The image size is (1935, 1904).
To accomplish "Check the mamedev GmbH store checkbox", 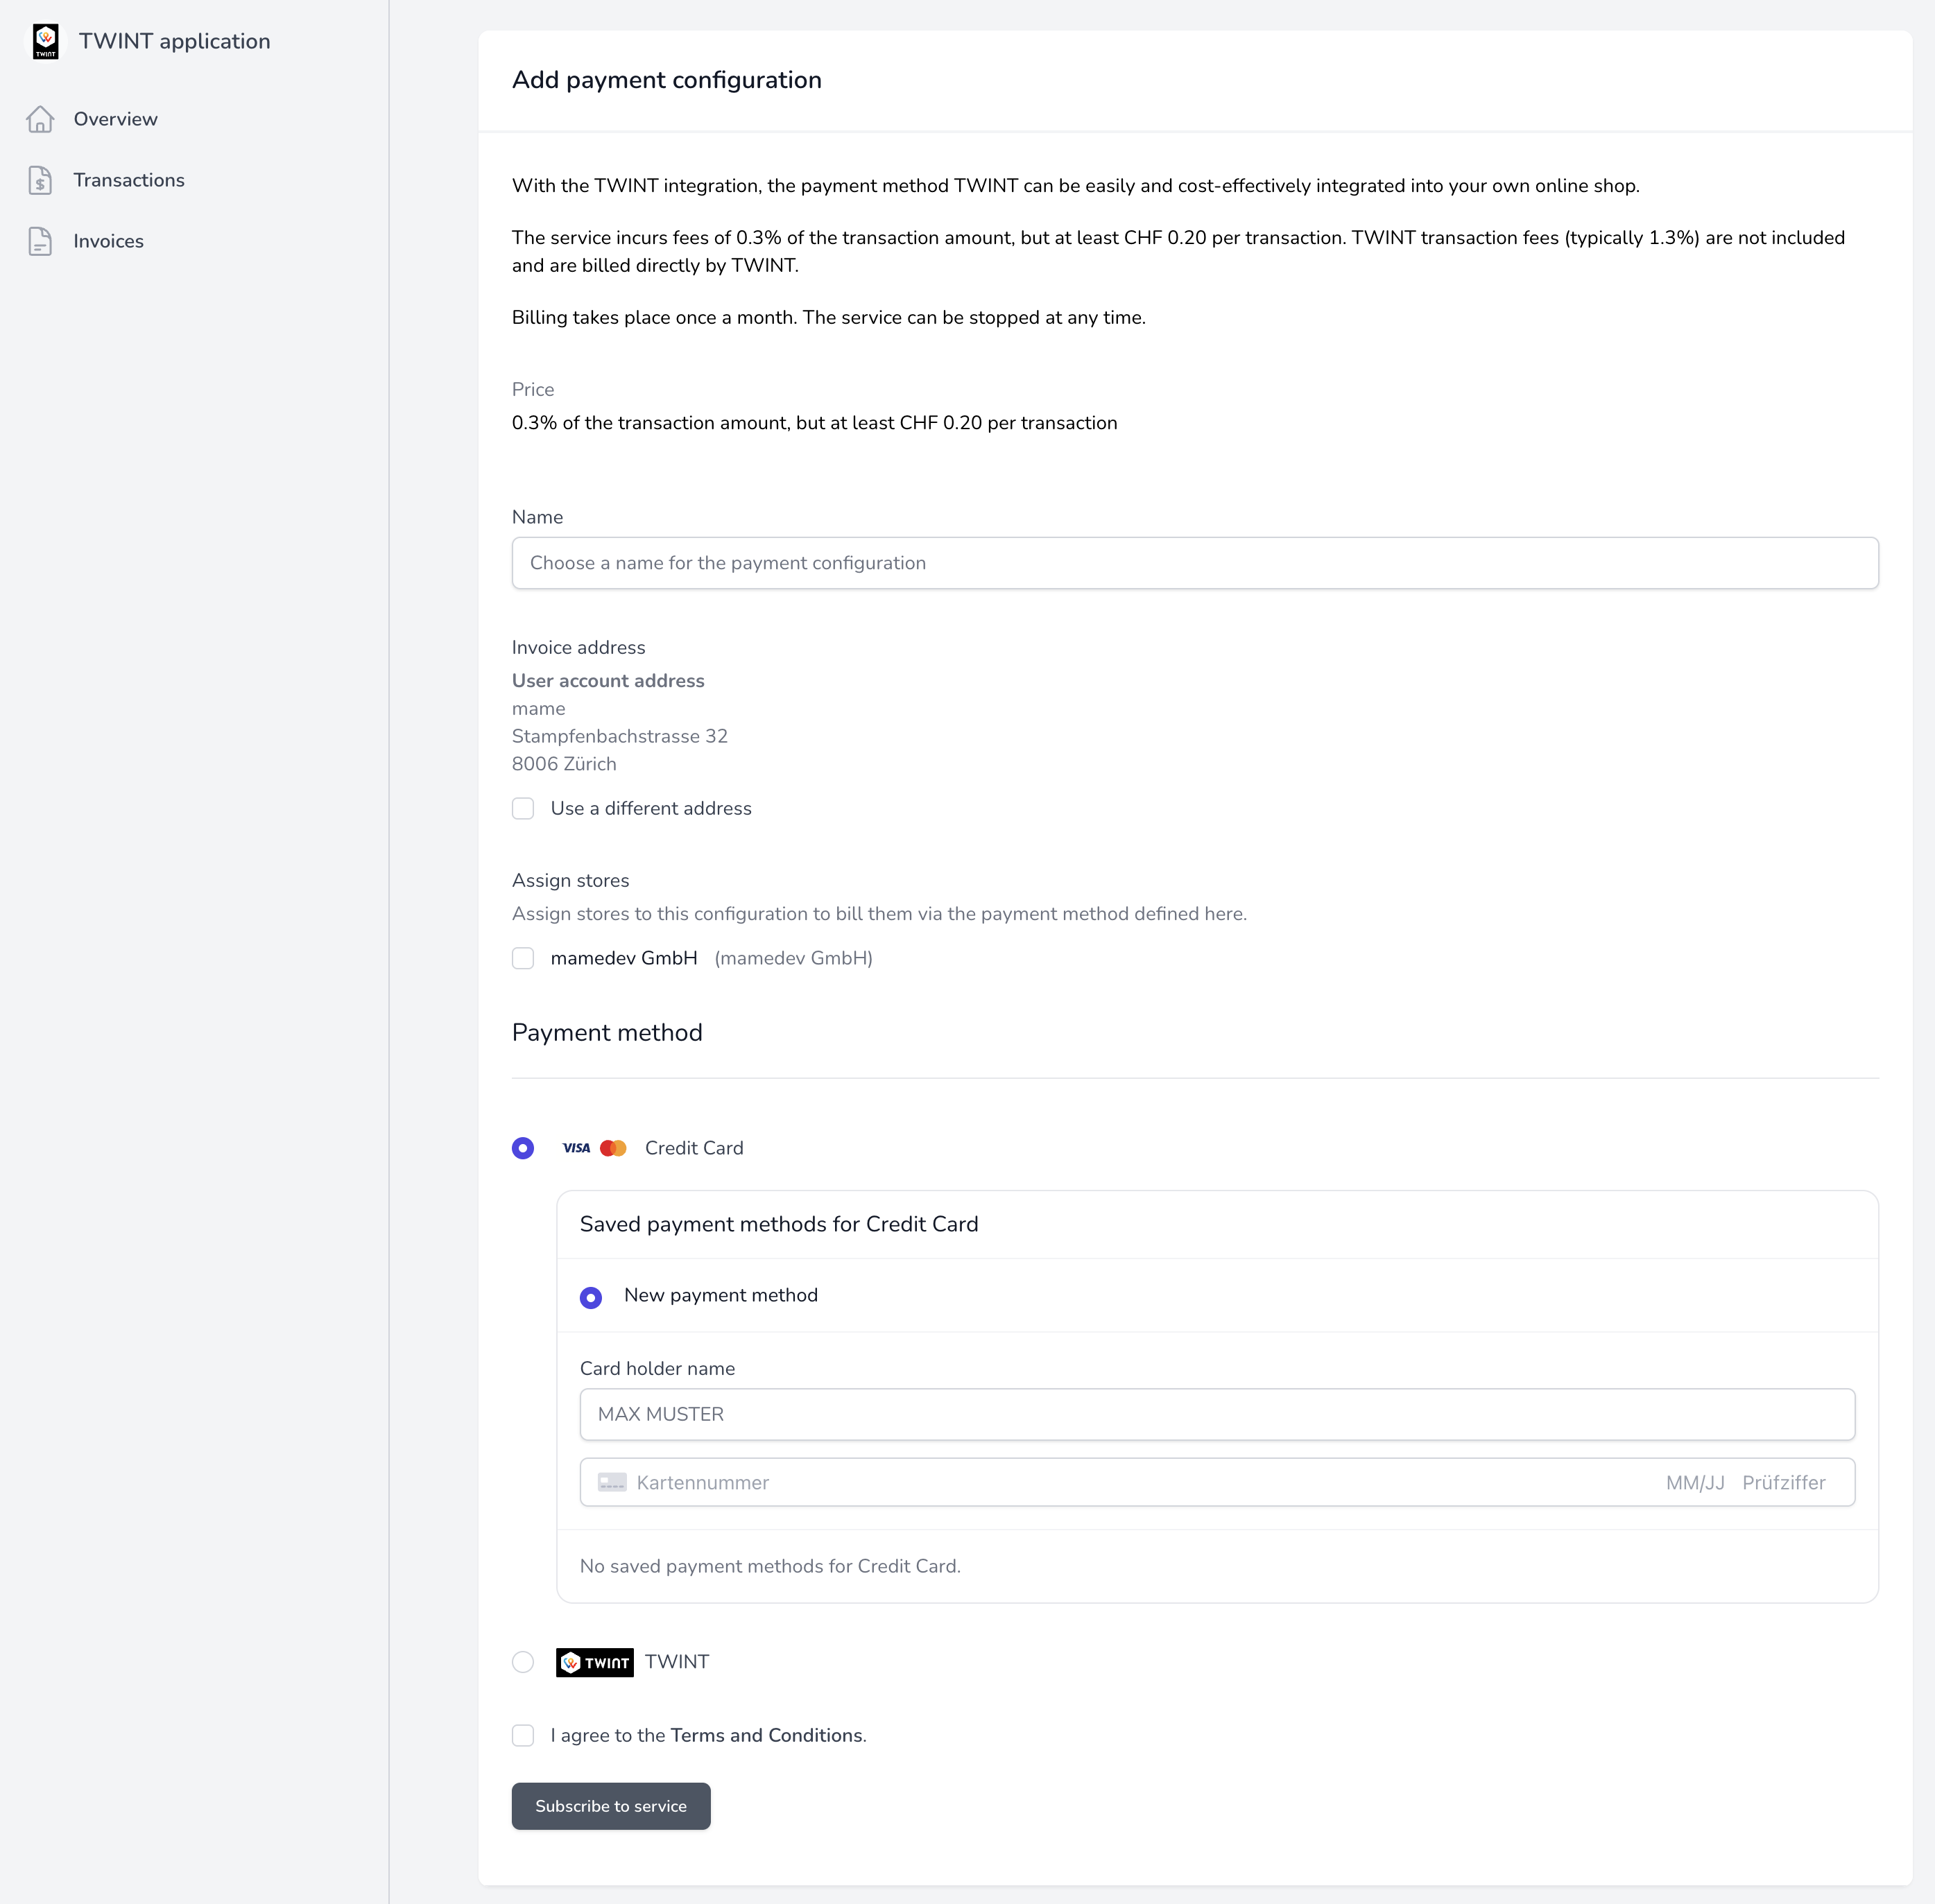I will (x=523, y=958).
